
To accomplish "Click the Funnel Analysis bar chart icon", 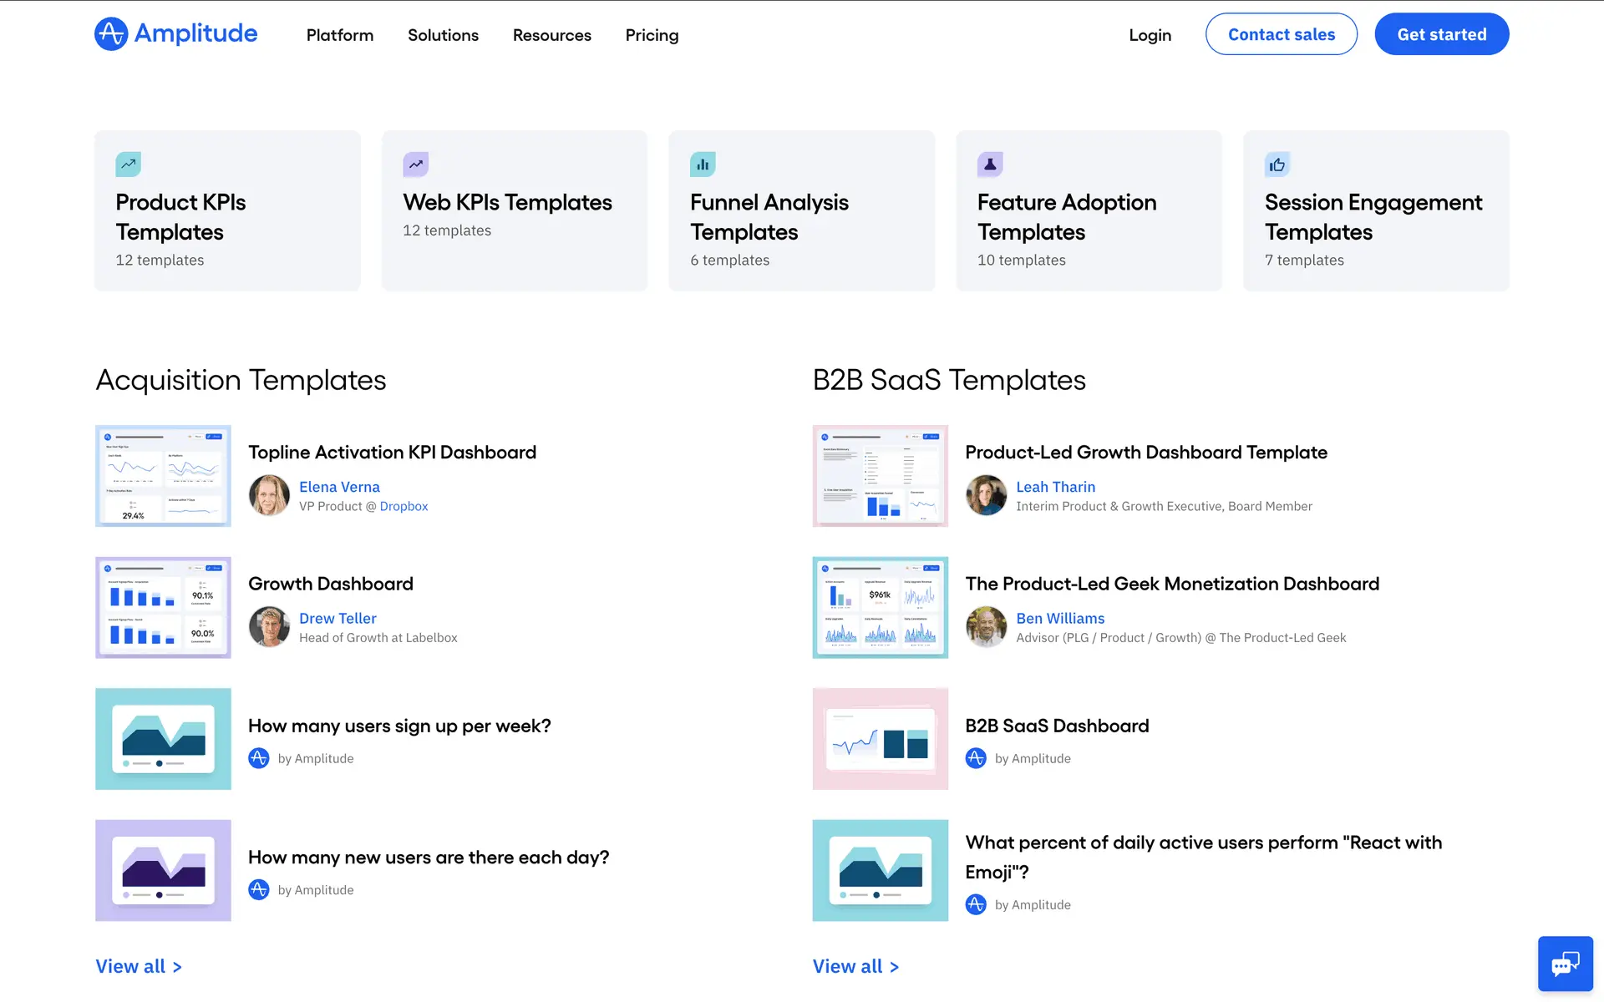I will 703,164.
